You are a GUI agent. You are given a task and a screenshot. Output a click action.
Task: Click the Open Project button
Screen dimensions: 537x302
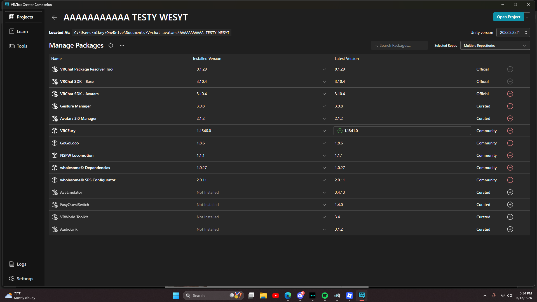pos(508,17)
